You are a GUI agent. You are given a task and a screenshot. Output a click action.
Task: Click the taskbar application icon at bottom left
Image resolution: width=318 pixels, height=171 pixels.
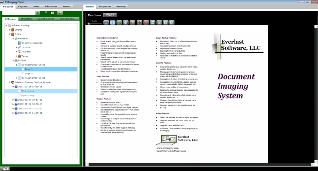(6, 169)
